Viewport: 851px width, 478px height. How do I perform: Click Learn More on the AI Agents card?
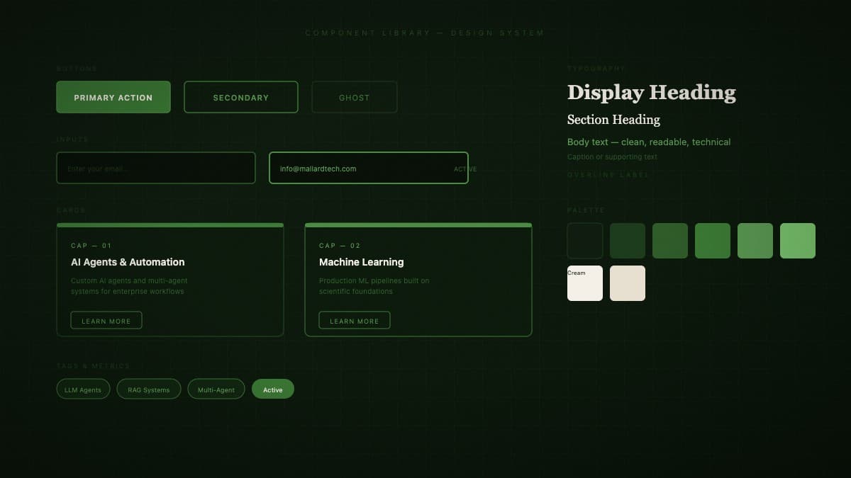106,320
